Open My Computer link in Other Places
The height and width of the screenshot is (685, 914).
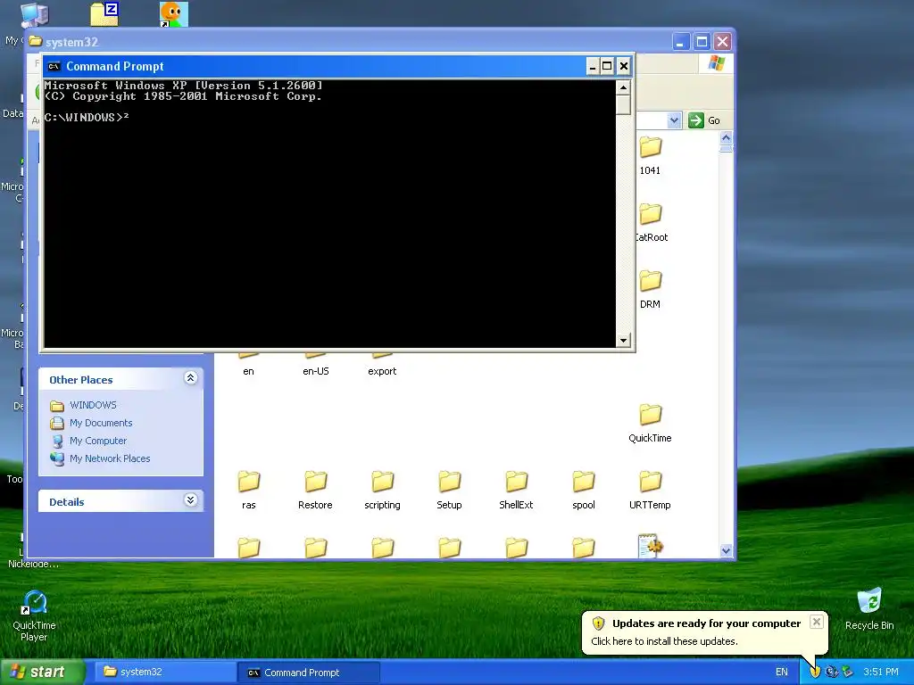click(x=98, y=441)
